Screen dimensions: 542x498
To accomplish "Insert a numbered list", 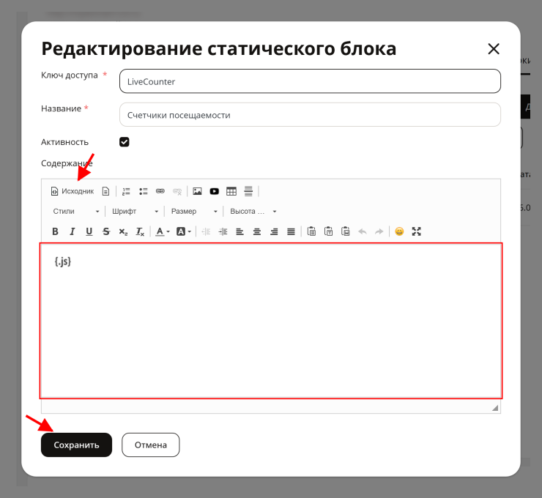I will 126,191.
